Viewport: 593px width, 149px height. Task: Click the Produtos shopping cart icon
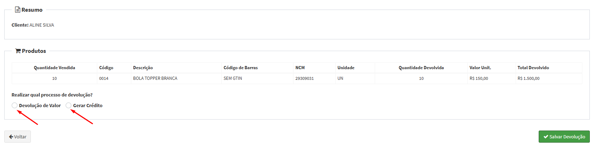pos(18,51)
